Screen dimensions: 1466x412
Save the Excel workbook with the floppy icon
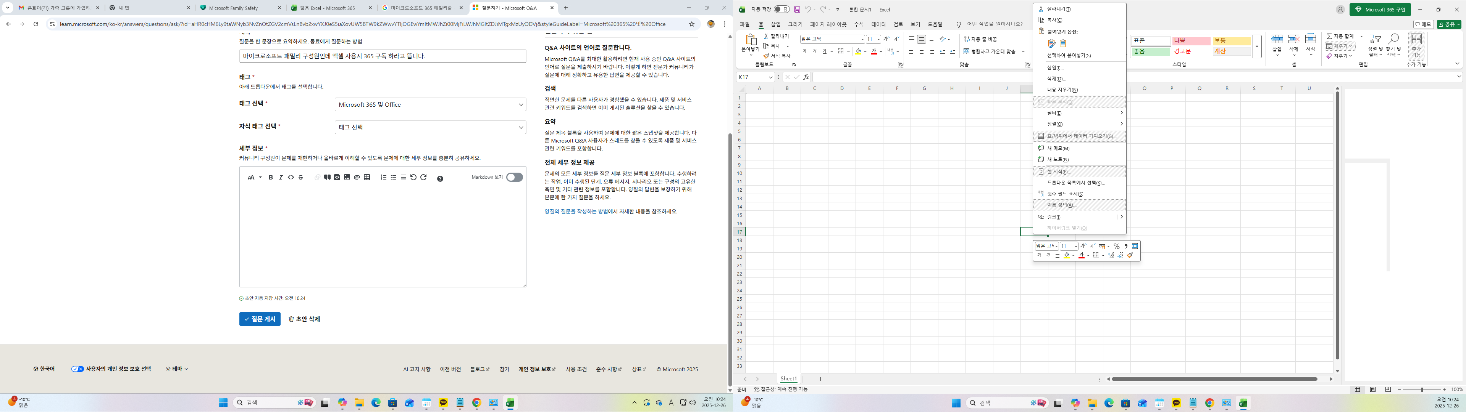pos(797,10)
